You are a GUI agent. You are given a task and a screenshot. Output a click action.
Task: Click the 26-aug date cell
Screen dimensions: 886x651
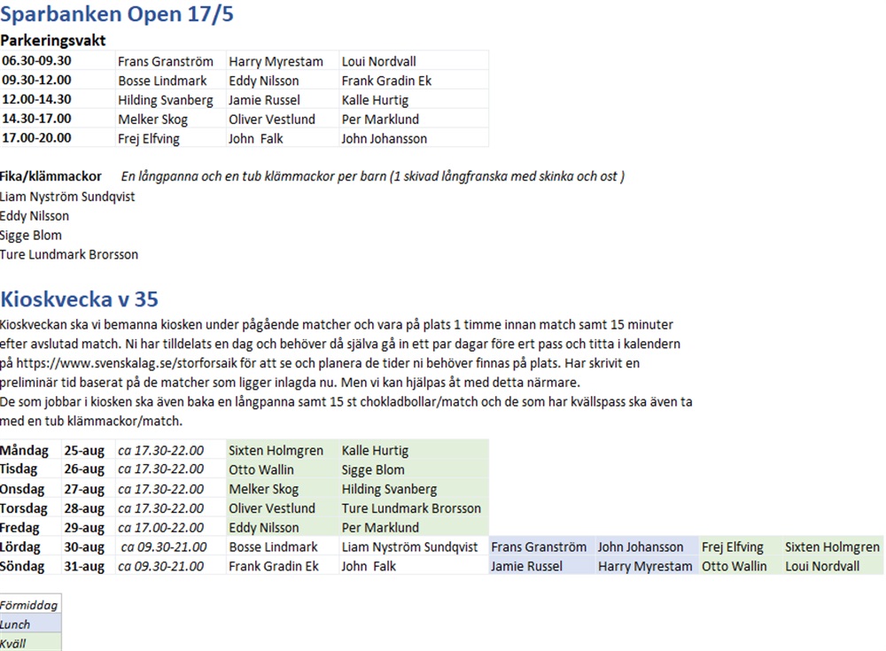84,469
